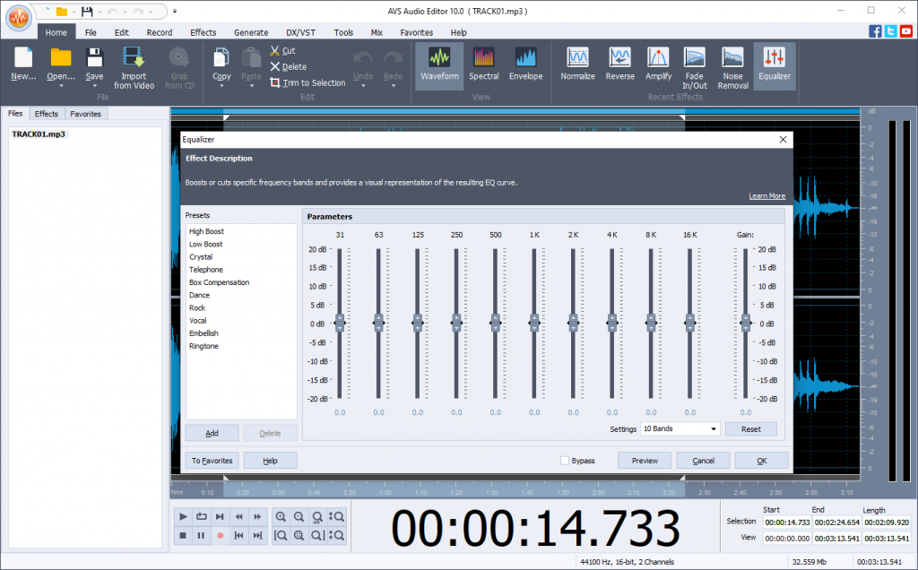Click the Learn More link

point(766,195)
